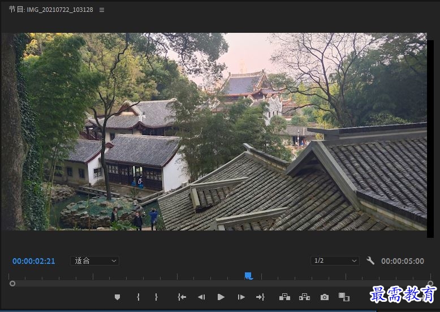Click the right handle of the zoom scroll bar
Image resolution: width=440 pixels, height=312 pixels.
click(x=430, y=283)
